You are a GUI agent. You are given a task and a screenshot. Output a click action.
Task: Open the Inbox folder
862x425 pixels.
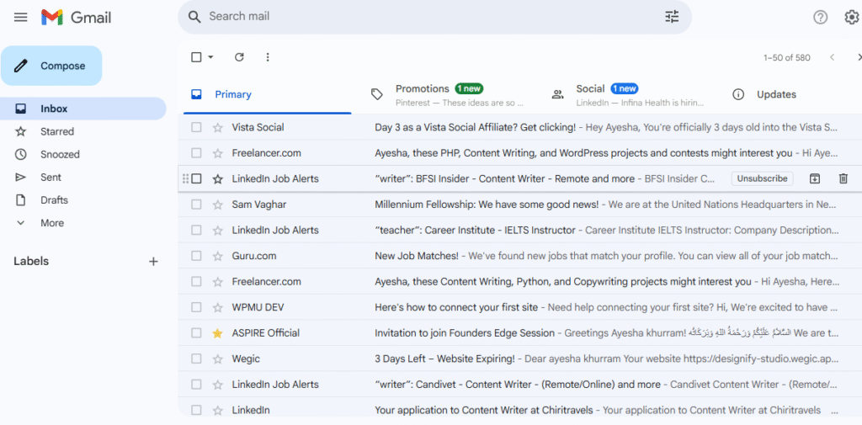point(82,109)
